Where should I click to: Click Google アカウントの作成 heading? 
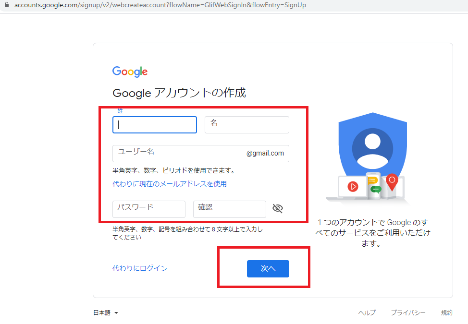(x=179, y=93)
